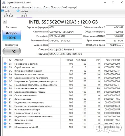Click the serial number field CVCV430601K5120BGN

coord(65,32)
